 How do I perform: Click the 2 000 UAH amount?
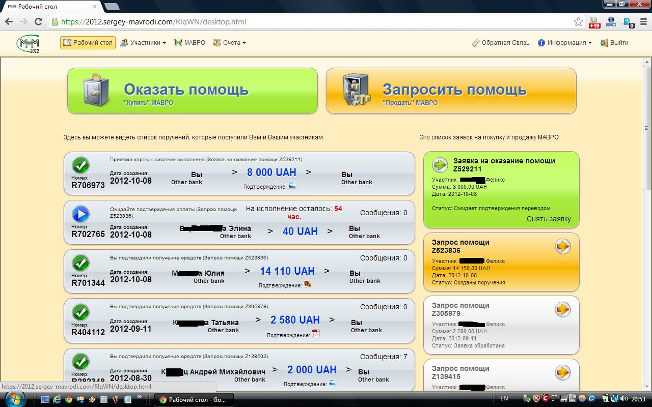312,370
